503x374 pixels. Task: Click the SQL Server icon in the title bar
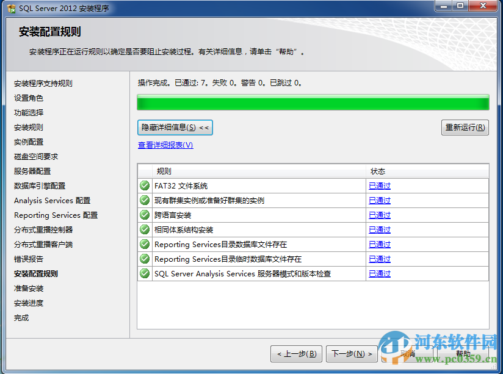(x=12, y=7)
